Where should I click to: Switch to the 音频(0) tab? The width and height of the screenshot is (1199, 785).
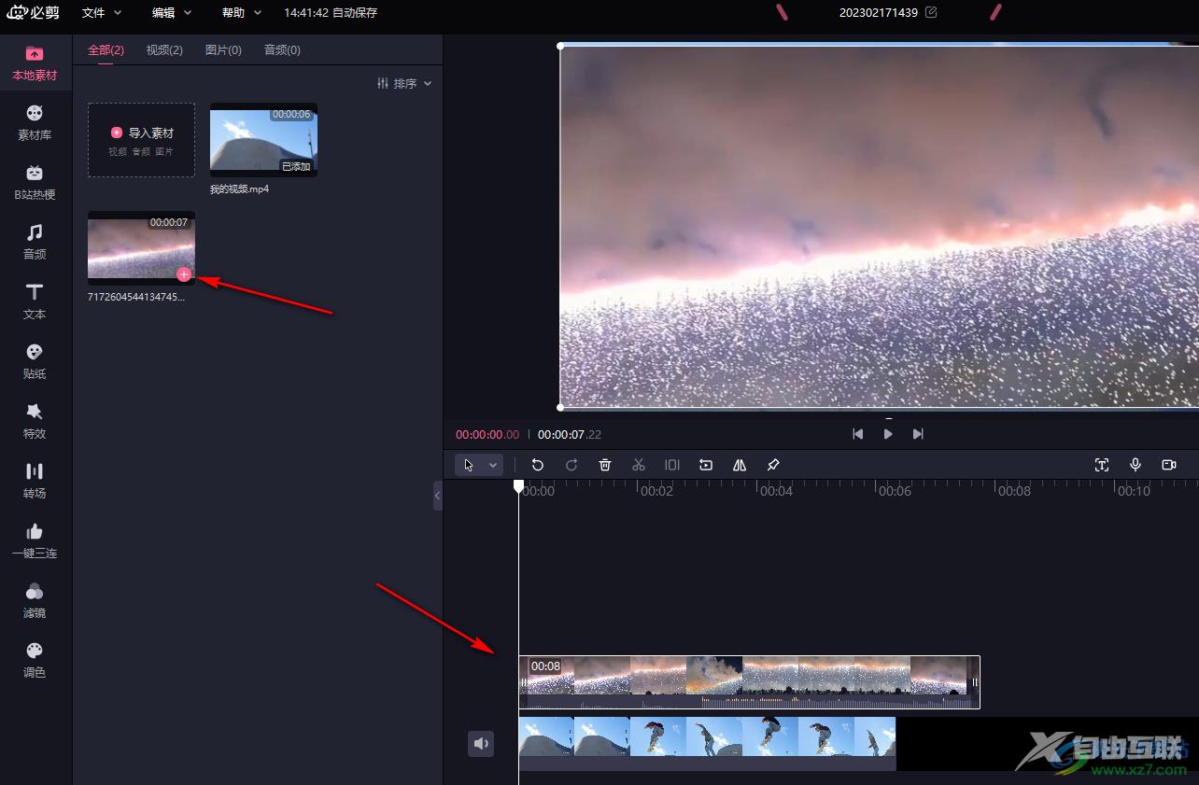282,50
